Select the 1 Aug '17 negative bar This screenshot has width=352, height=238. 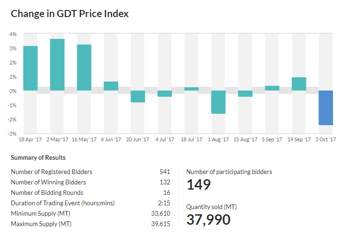tap(218, 102)
